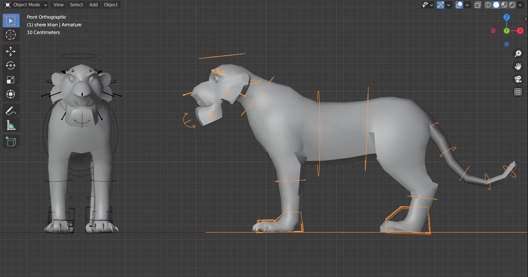Open the Object menu
The height and width of the screenshot is (277, 528).
coord(111,5)
